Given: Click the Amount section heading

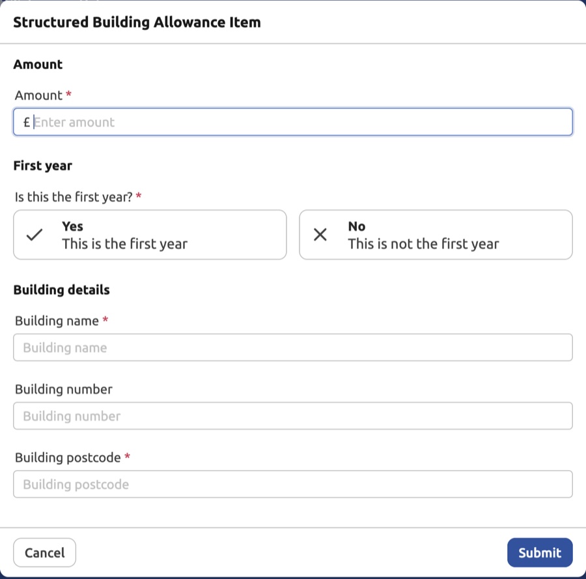Looking at the screenshot, I should pyautogui.click(x=38, y=65).
